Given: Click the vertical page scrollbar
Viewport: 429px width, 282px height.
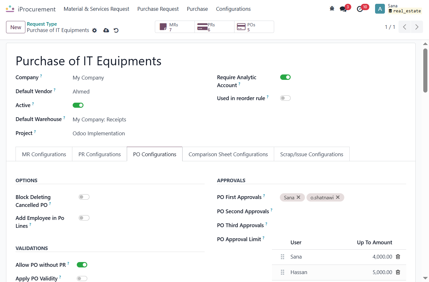Looking at the screenshot, I should tap(425, 70).
